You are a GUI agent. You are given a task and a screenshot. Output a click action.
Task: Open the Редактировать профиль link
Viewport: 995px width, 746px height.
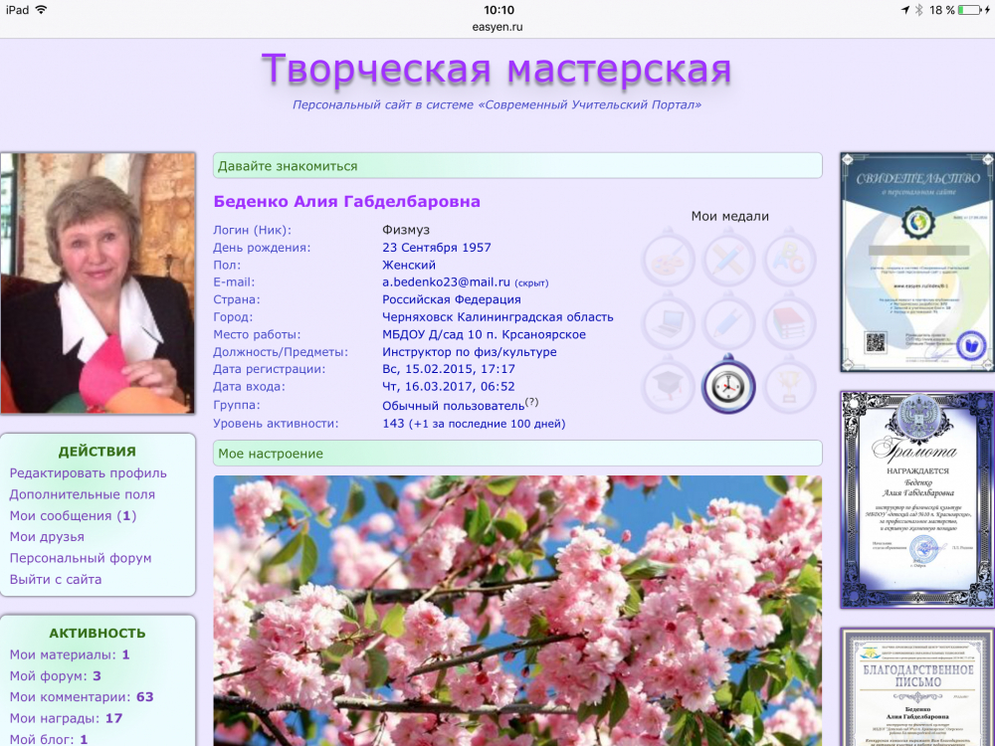(x=89, y=473)
